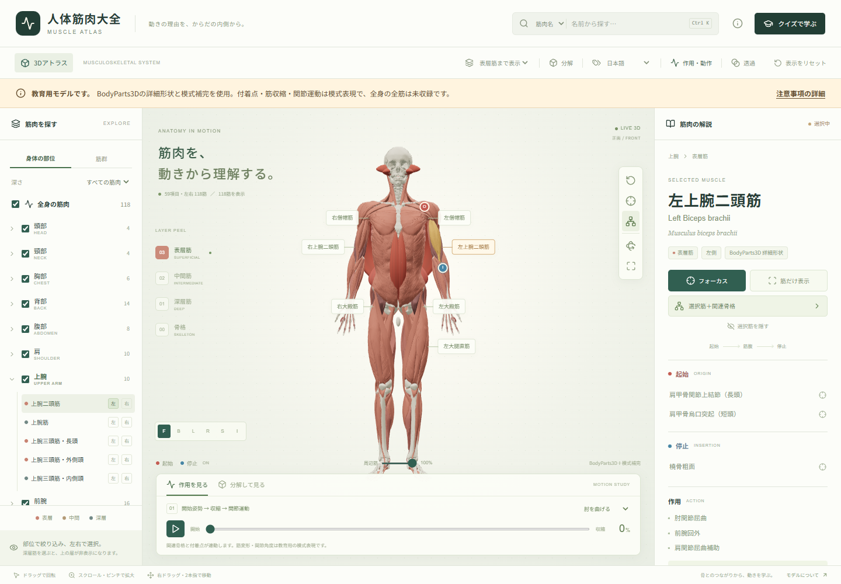This screenshot has height=584, width=841.
Task: Uncheck the 腹部 ABDOMEN checkbox
Action: pos(25,329)
